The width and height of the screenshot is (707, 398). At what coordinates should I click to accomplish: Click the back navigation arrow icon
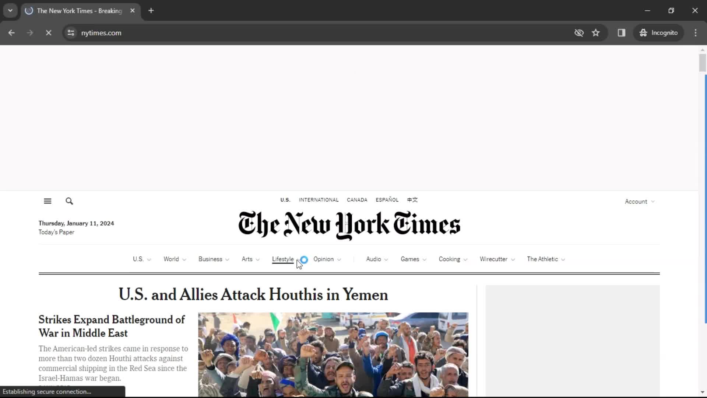click(12, 32)
